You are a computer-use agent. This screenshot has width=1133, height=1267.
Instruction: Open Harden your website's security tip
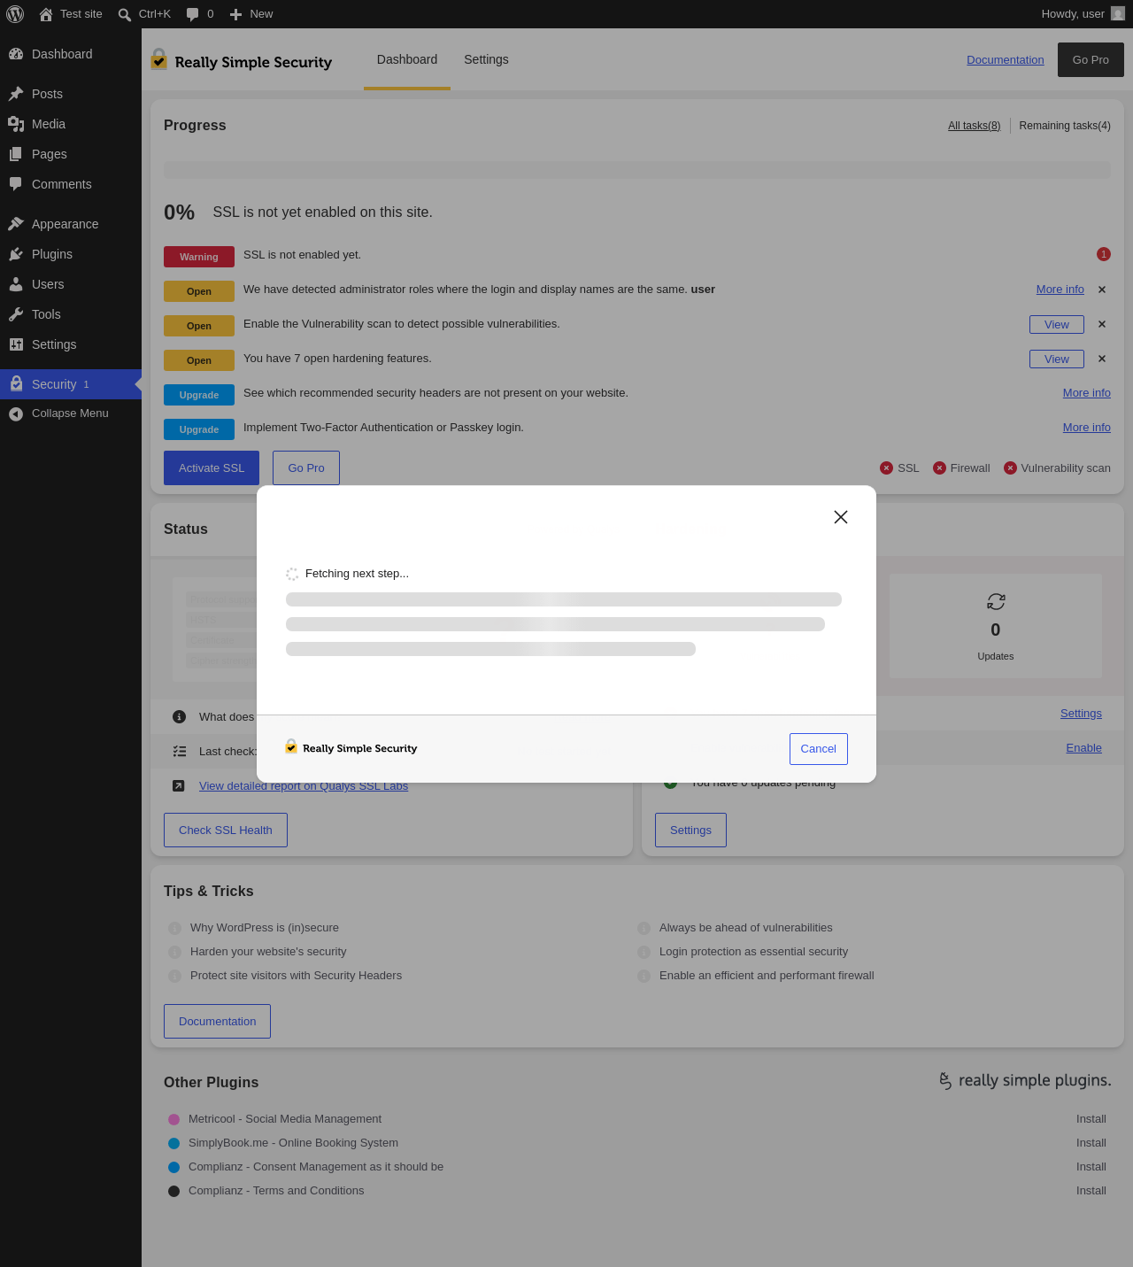tap(268, 952)
